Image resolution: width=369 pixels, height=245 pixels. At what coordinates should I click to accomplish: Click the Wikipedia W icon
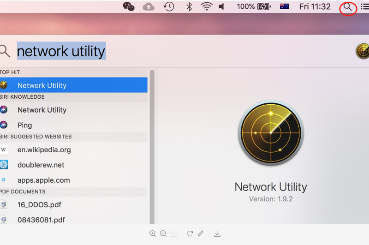coord(4,149)
